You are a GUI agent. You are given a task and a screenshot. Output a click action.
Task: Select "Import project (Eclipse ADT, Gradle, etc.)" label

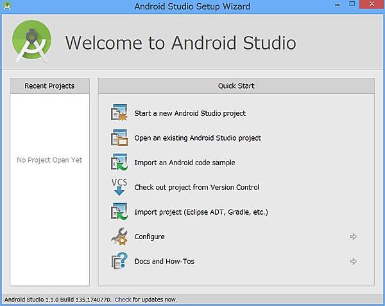pos(201,212)
